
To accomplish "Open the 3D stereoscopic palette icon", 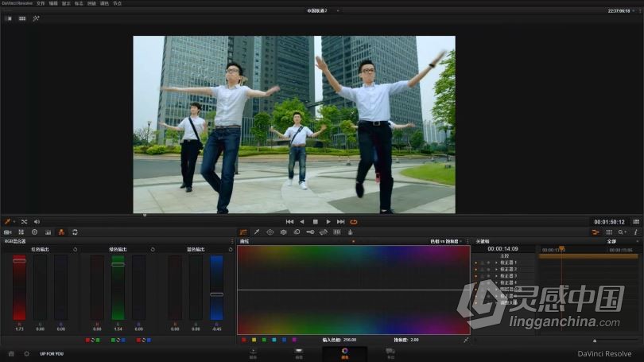I will pyautogui.click(x=337, y=232).
